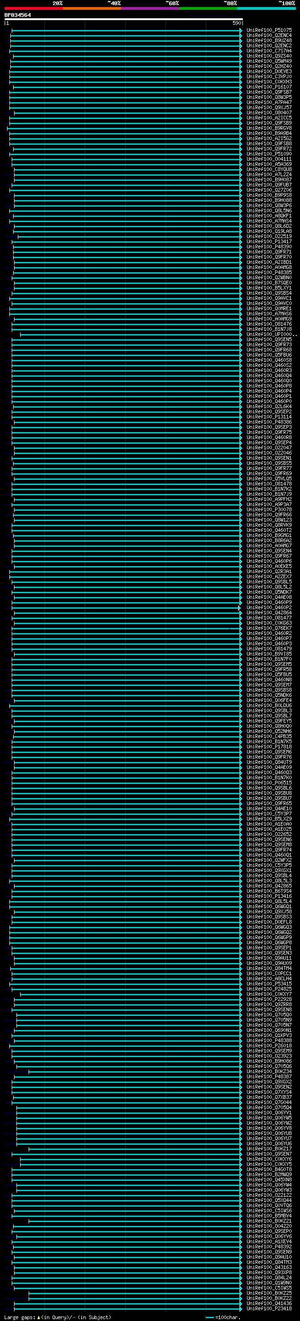Screen dimensions: 300x1321
Task: Click the white query sequence bar
Action: coord(124,19)
